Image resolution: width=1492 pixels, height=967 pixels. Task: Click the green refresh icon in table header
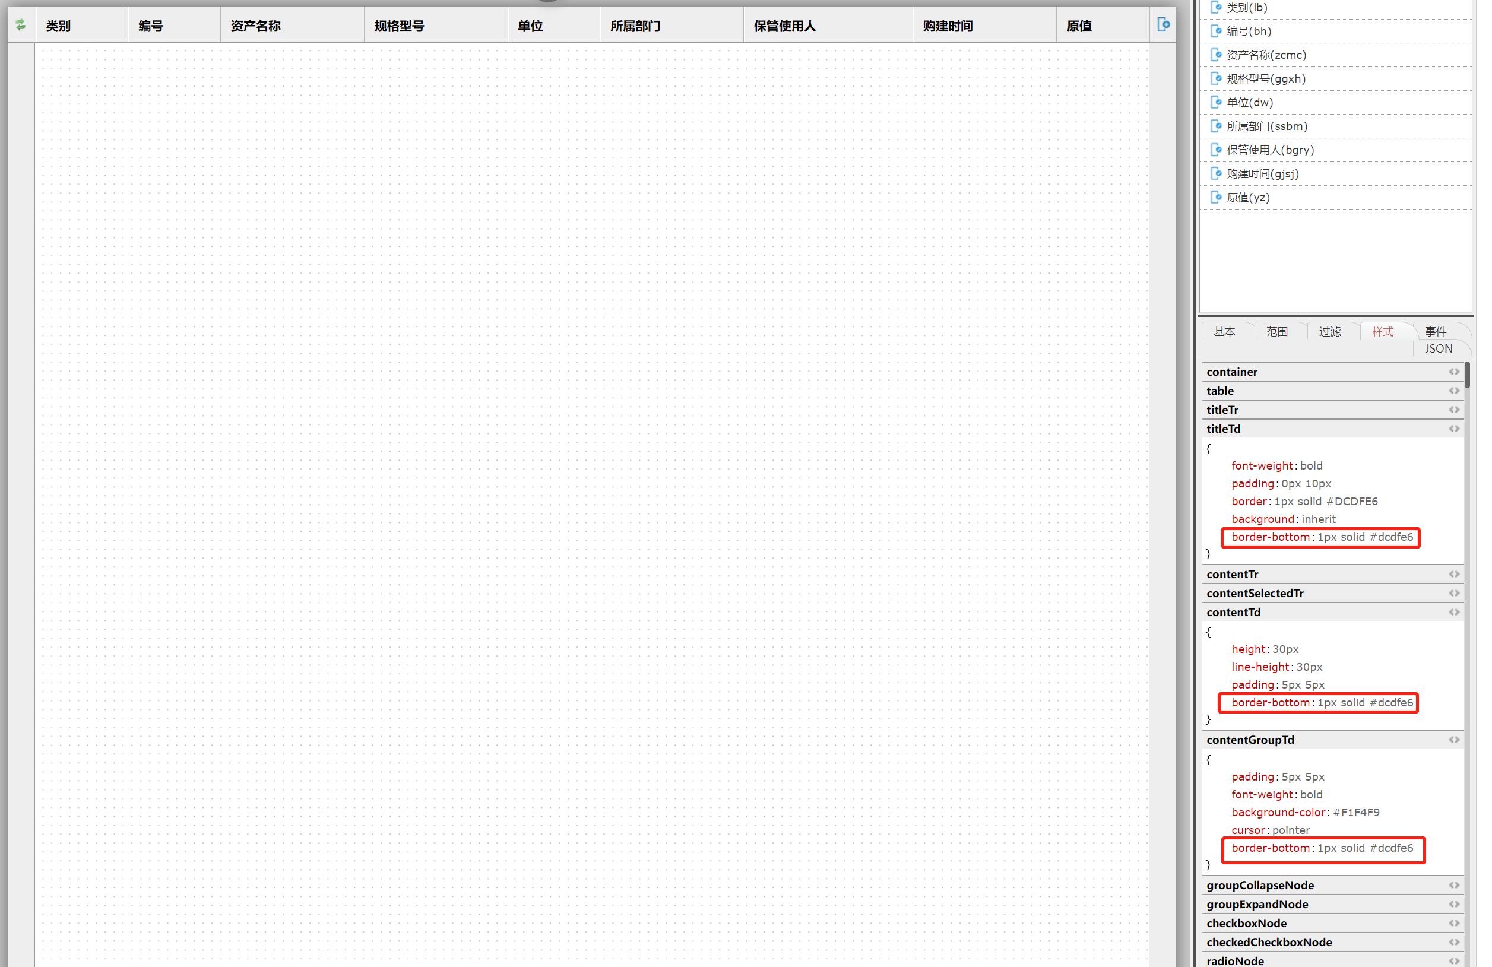click(x=21, y=25)
